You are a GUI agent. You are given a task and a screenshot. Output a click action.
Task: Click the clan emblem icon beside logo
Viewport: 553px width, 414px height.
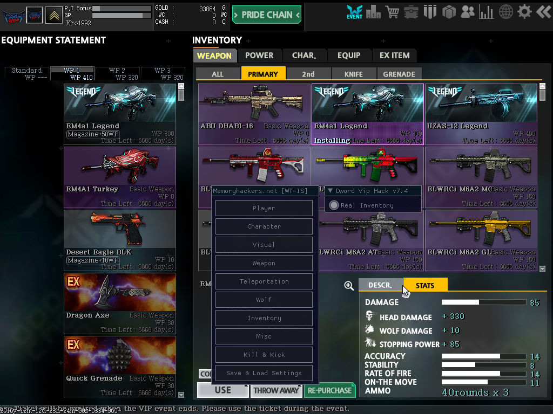point(35,15)
